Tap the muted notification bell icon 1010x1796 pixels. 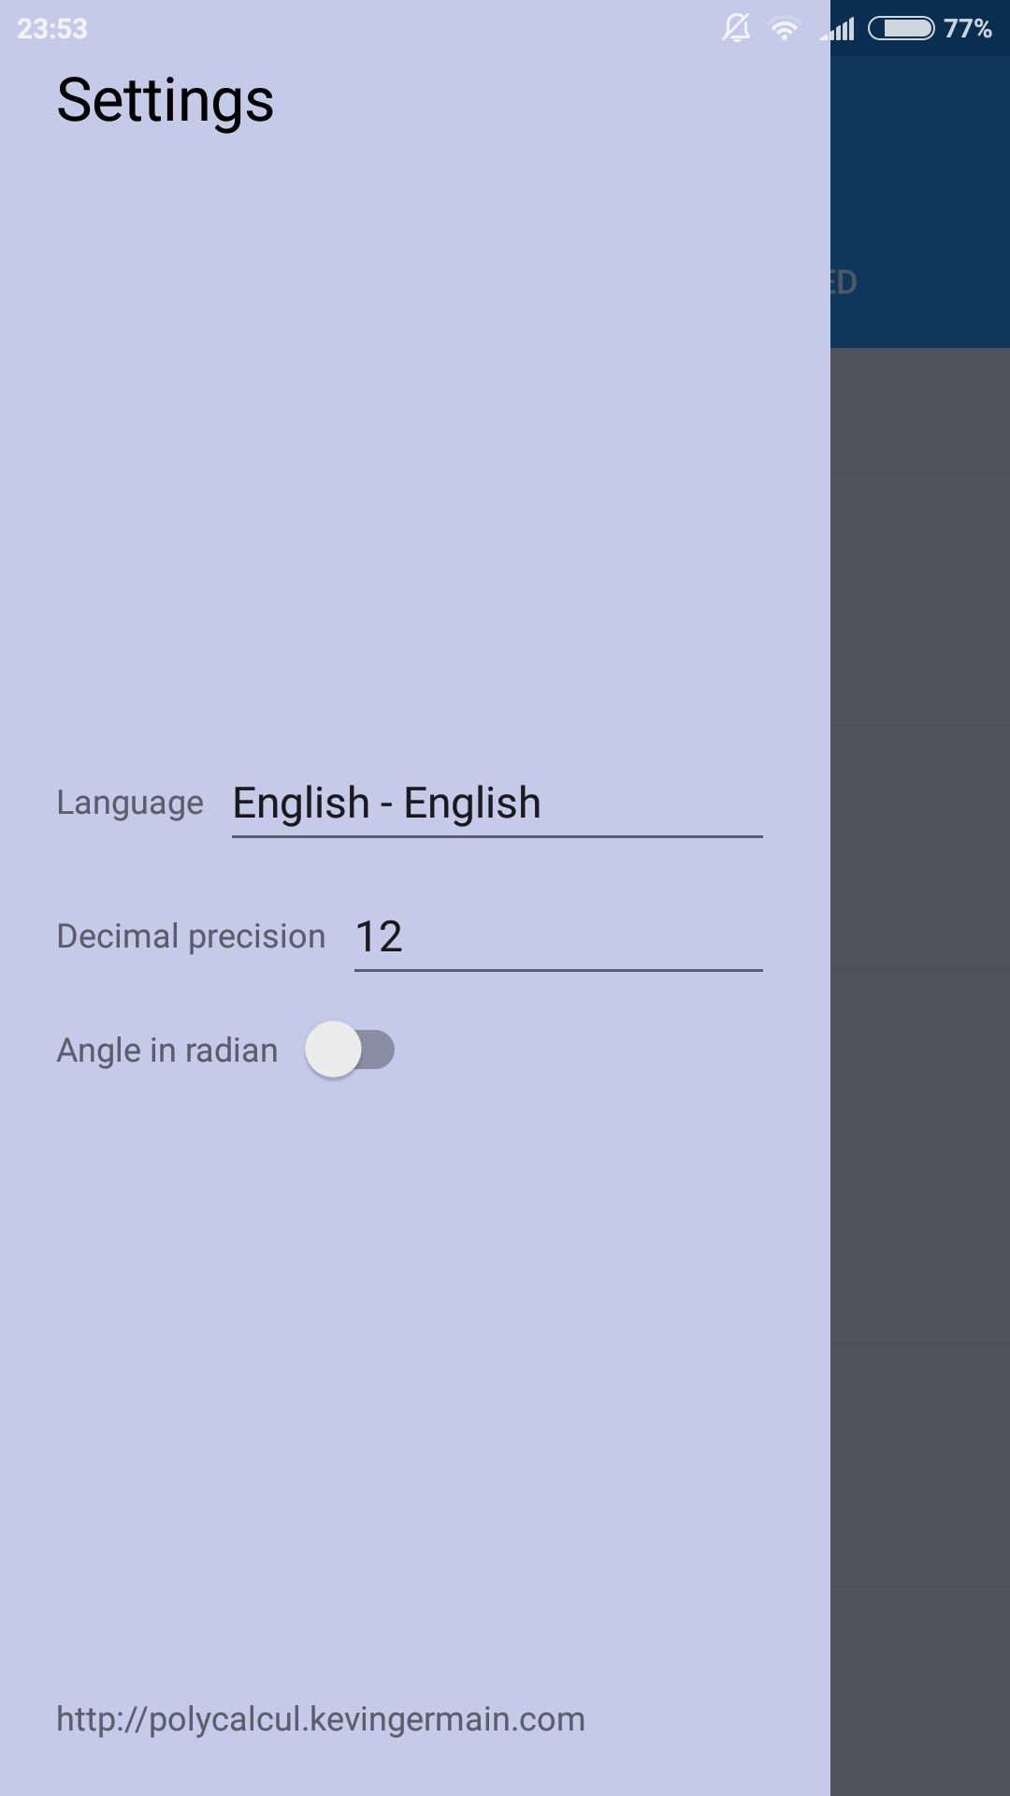click(x=736, y=28)
